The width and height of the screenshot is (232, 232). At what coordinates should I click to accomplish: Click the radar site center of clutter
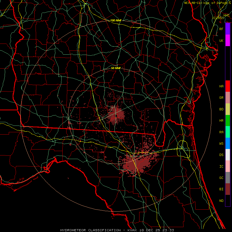tap(116, 116)
